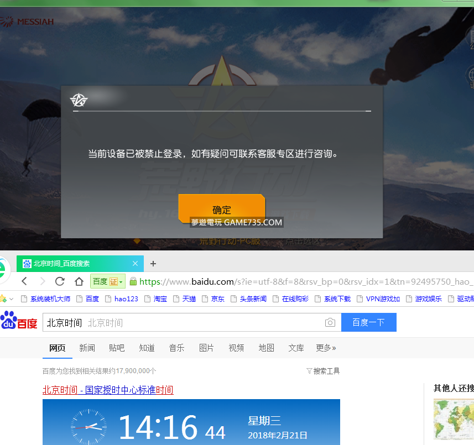Click the browser forward arrow
Viewport: 474px width, 445px height.
click(41, 281)
